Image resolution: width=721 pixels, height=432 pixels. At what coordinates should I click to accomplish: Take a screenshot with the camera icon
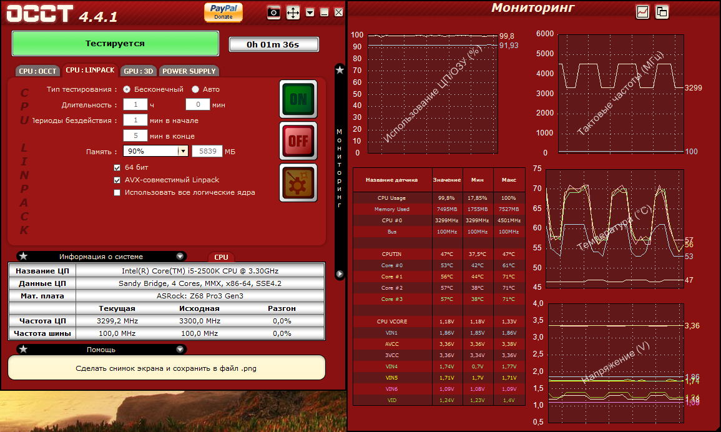pos(273,12)
